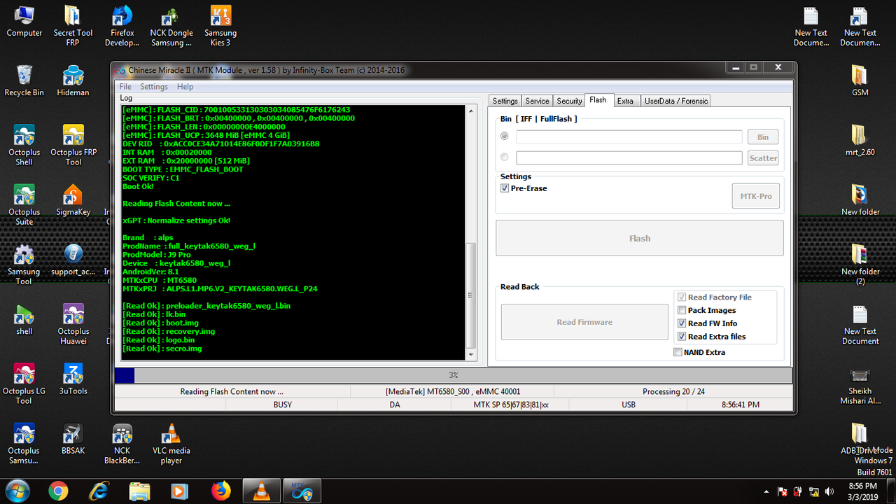896x504 pixels.
Task: Open the support_ac desktop icon
Action: click(73, 260)
